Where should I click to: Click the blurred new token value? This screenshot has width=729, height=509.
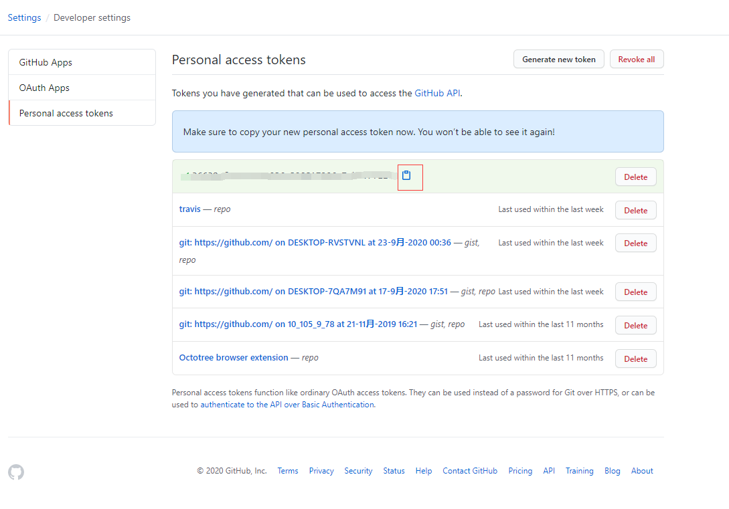tap(287, 175)
